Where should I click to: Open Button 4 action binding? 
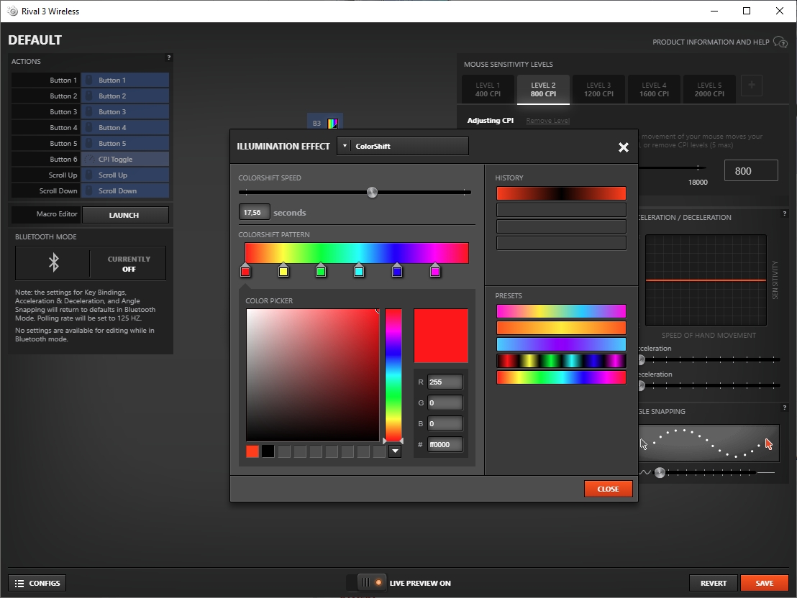coord(125,127)
